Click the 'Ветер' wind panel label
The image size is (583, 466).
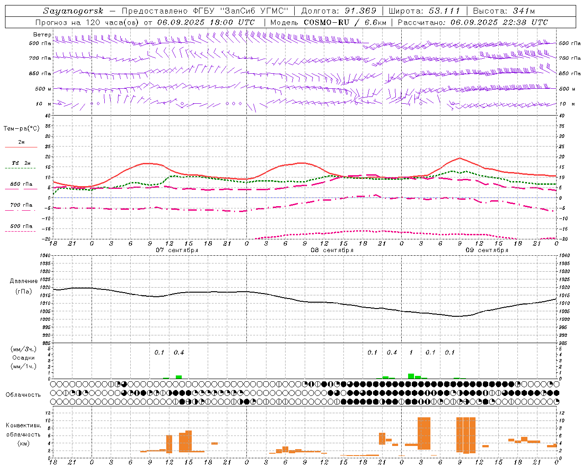click(42, 35)
